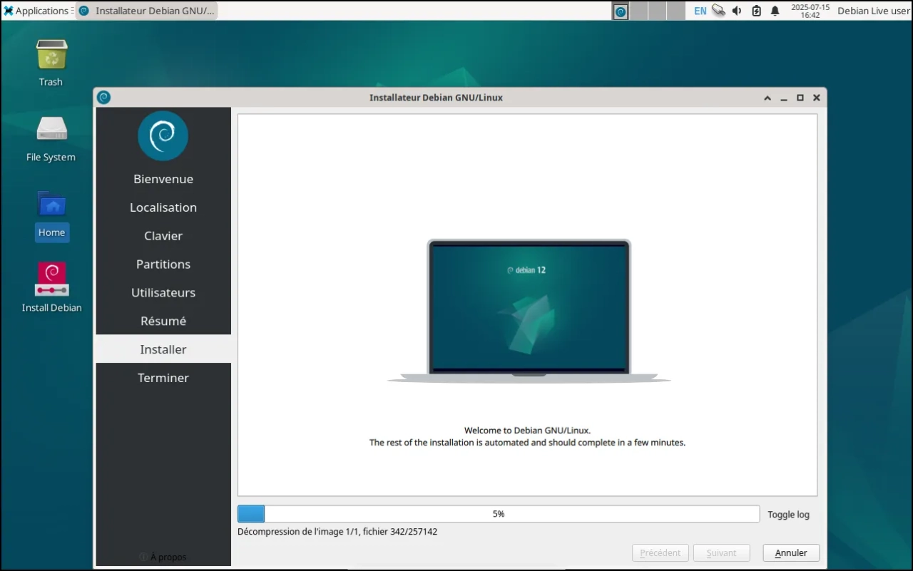
Task: Select the Installateur Debian taskbar window button
Action: tap(147, 11)
